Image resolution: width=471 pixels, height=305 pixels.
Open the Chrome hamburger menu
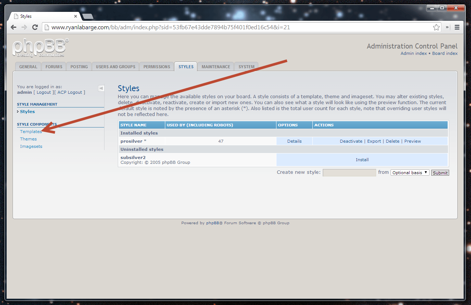click(457, 27)
